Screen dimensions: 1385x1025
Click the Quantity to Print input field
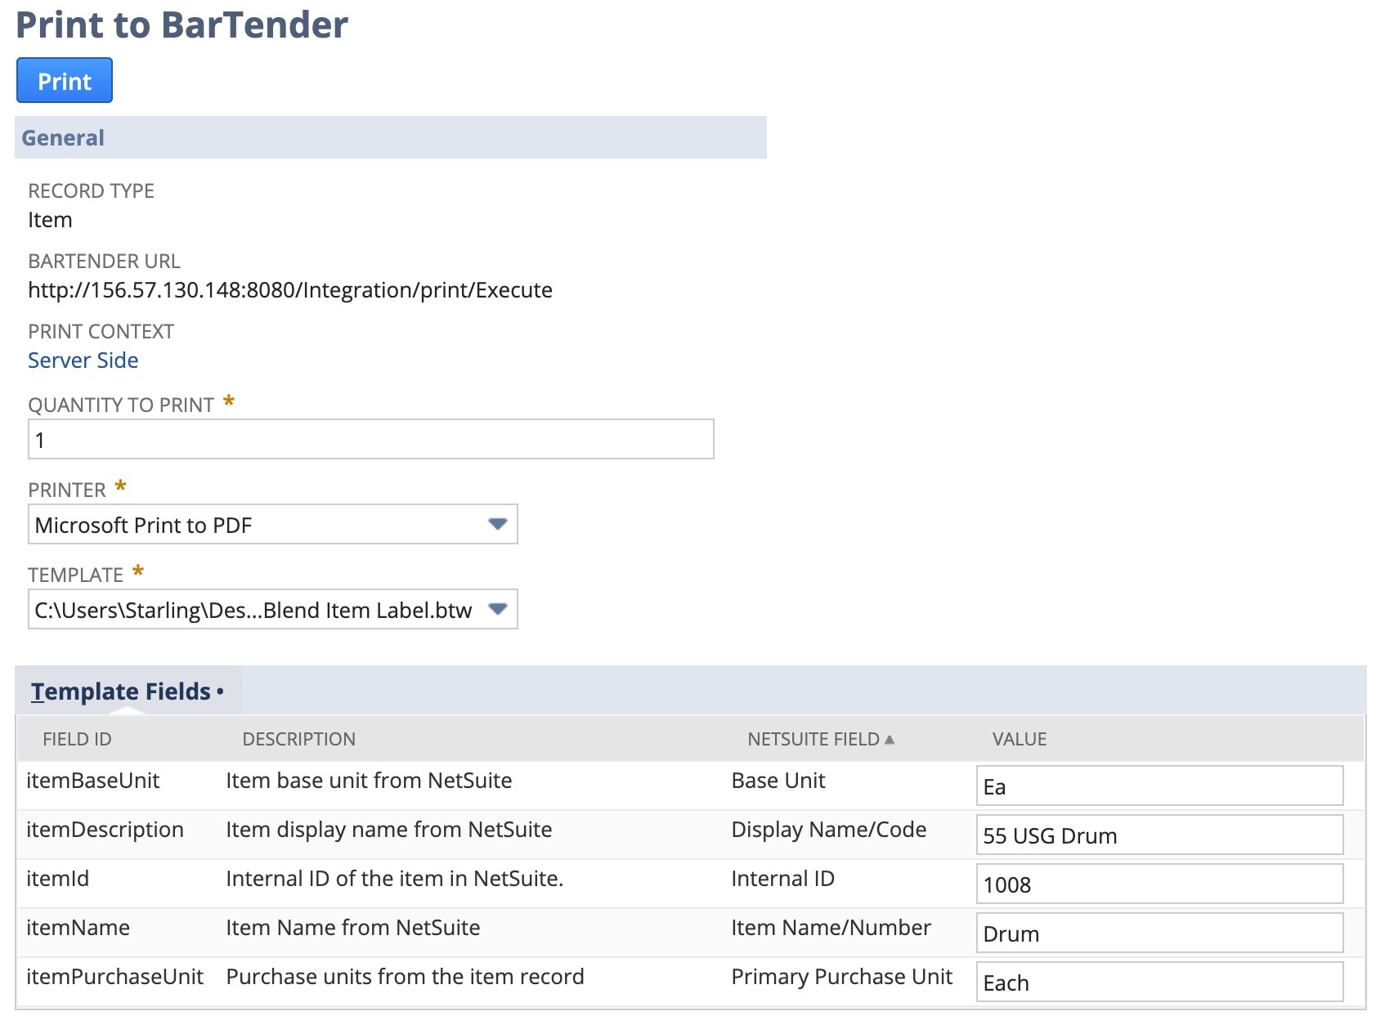click(x=370, y=440)
